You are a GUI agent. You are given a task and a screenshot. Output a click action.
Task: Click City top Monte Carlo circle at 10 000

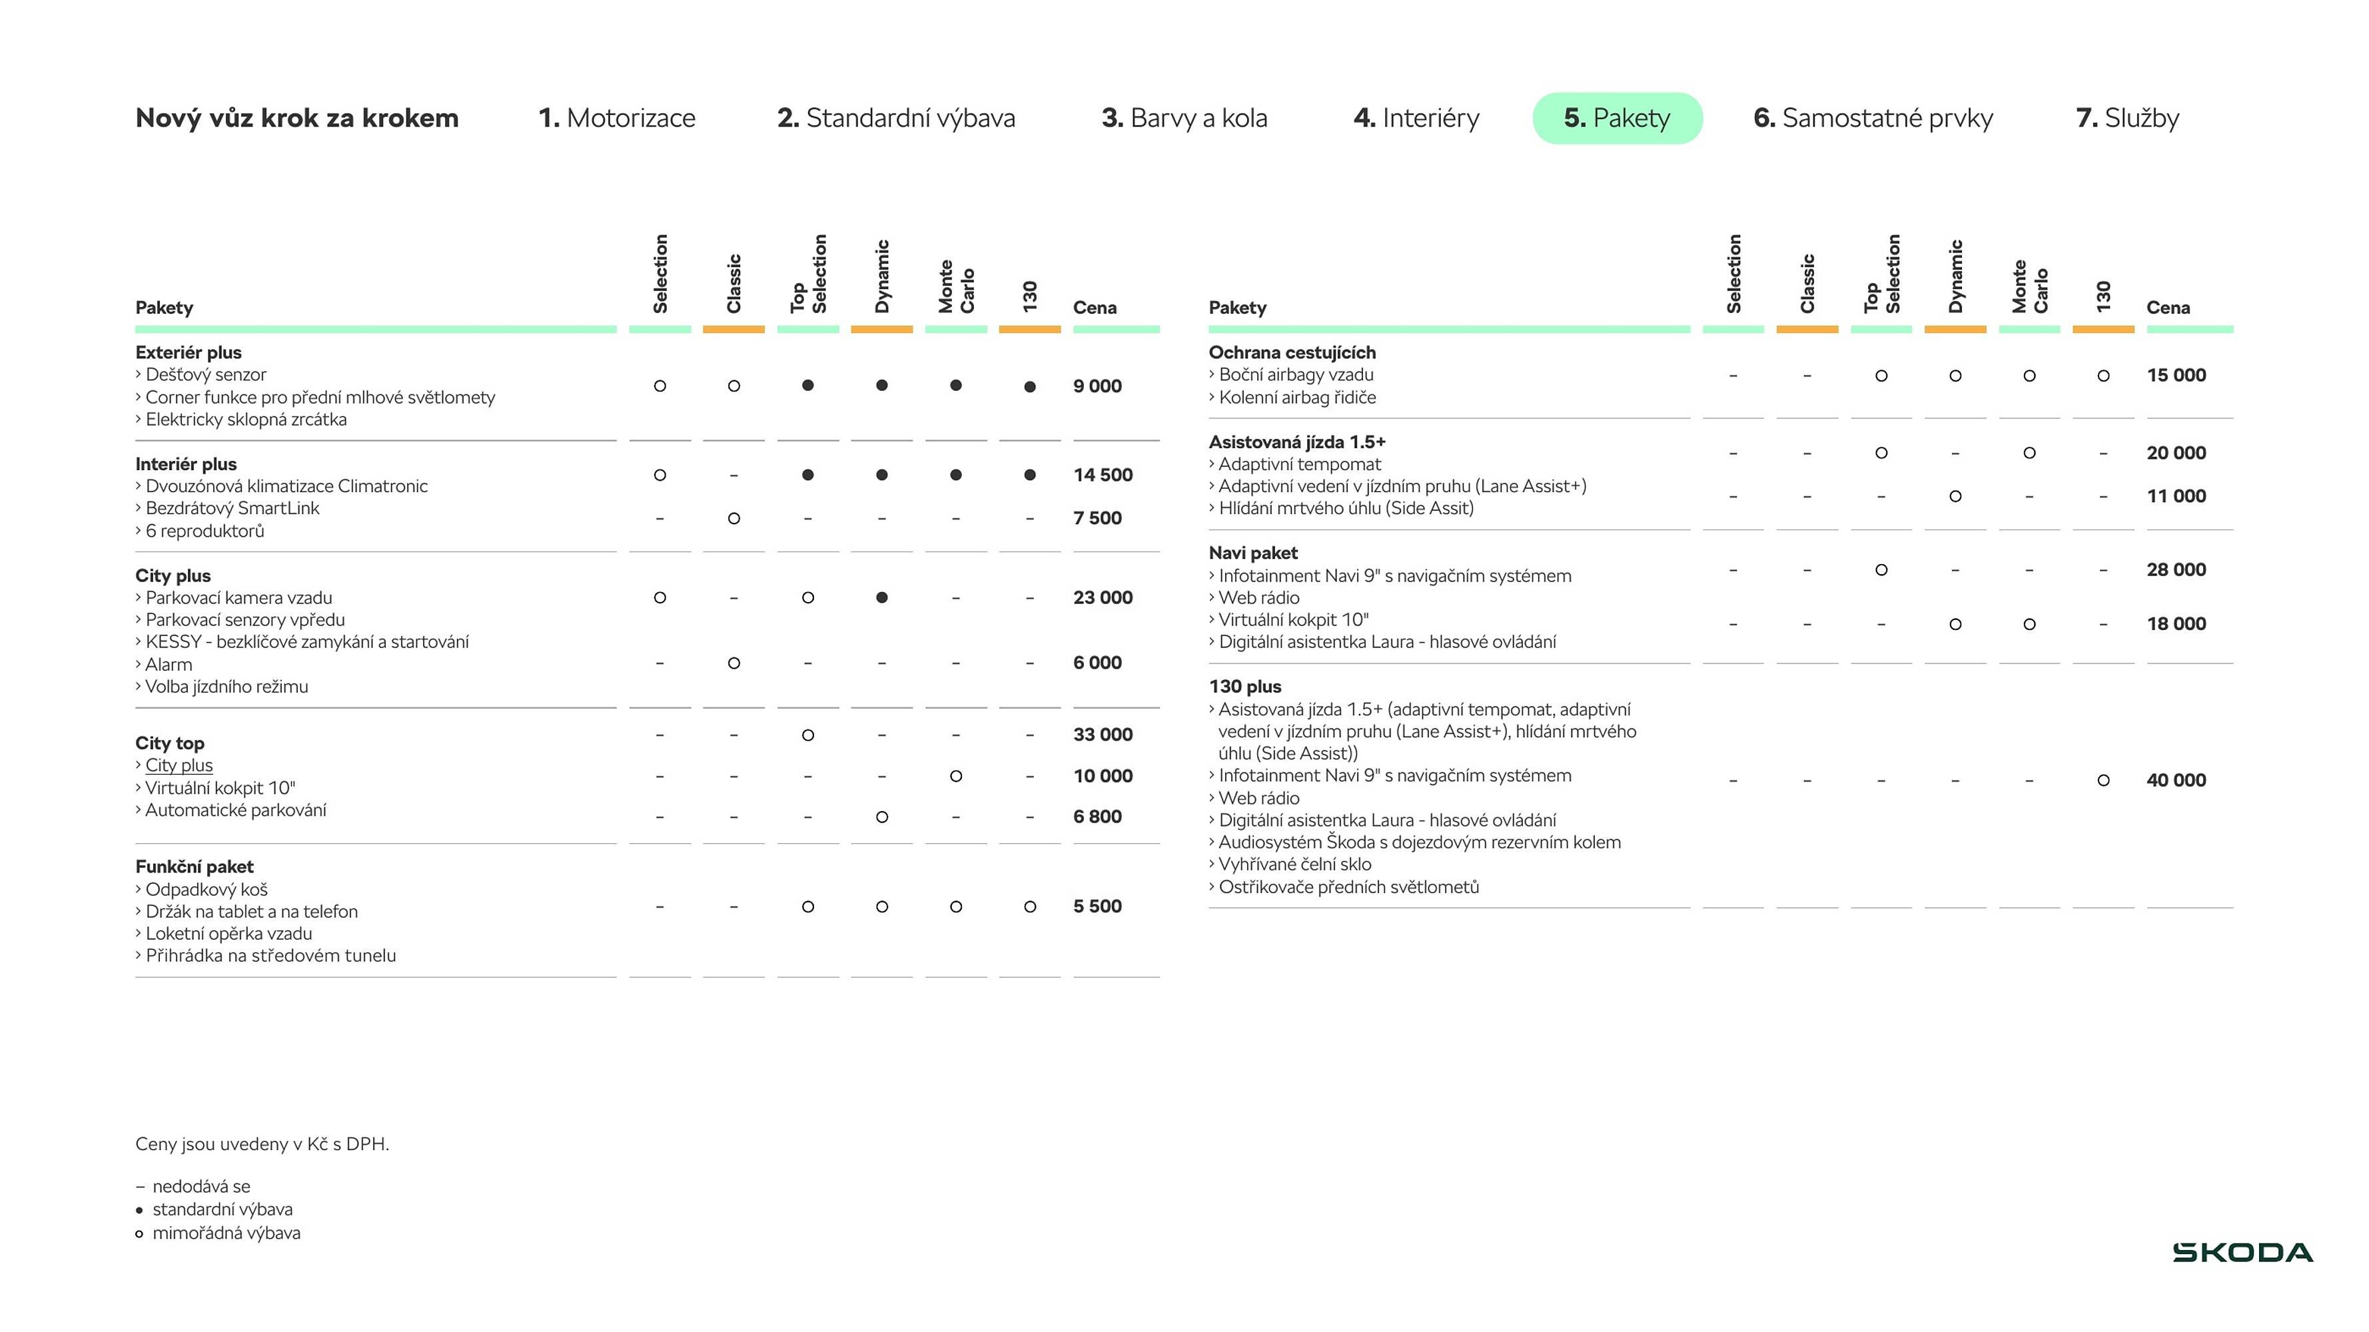tap(955, 776)
